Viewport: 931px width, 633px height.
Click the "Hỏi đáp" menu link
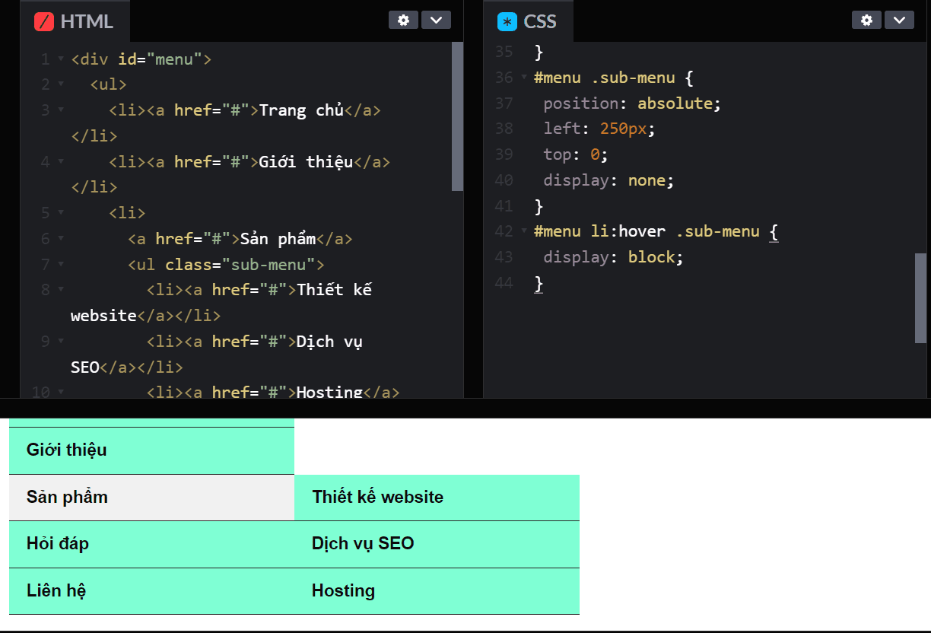(x=57, y=543)
